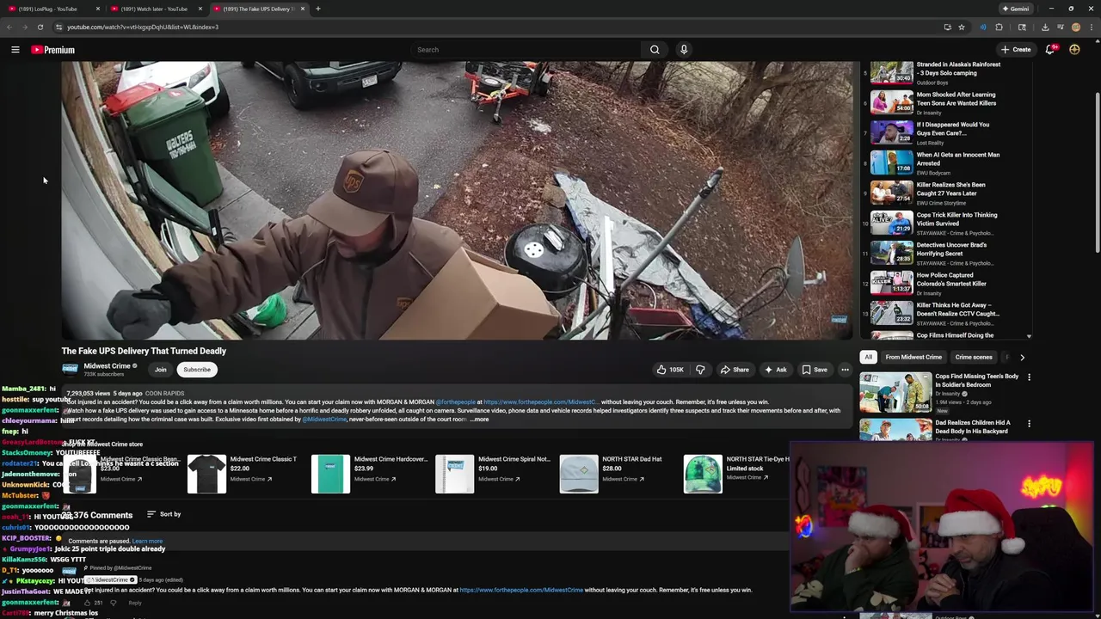Share the video
Image resolution: width=1101 pixels, height=619 pixels.
735,370
